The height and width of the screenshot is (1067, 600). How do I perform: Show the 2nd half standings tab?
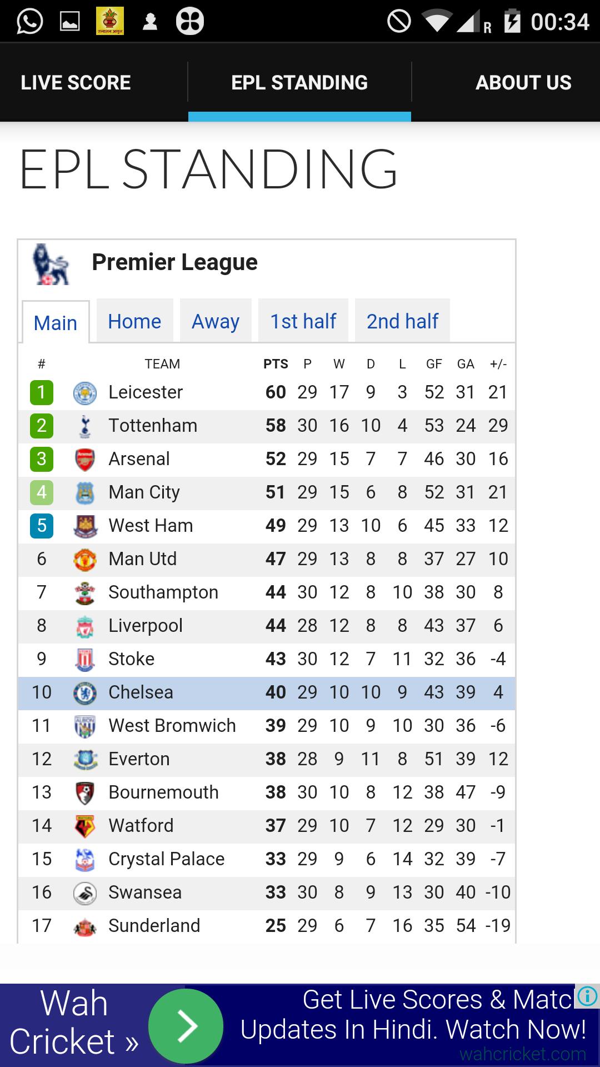click(x=402, y=321)
